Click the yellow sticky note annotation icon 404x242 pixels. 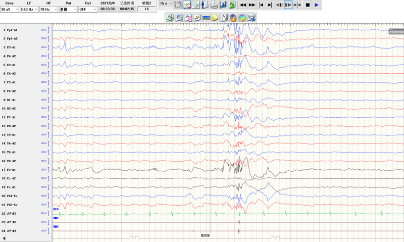click(215, 18)
